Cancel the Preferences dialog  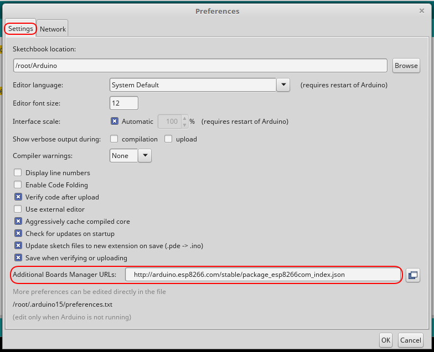411,340
